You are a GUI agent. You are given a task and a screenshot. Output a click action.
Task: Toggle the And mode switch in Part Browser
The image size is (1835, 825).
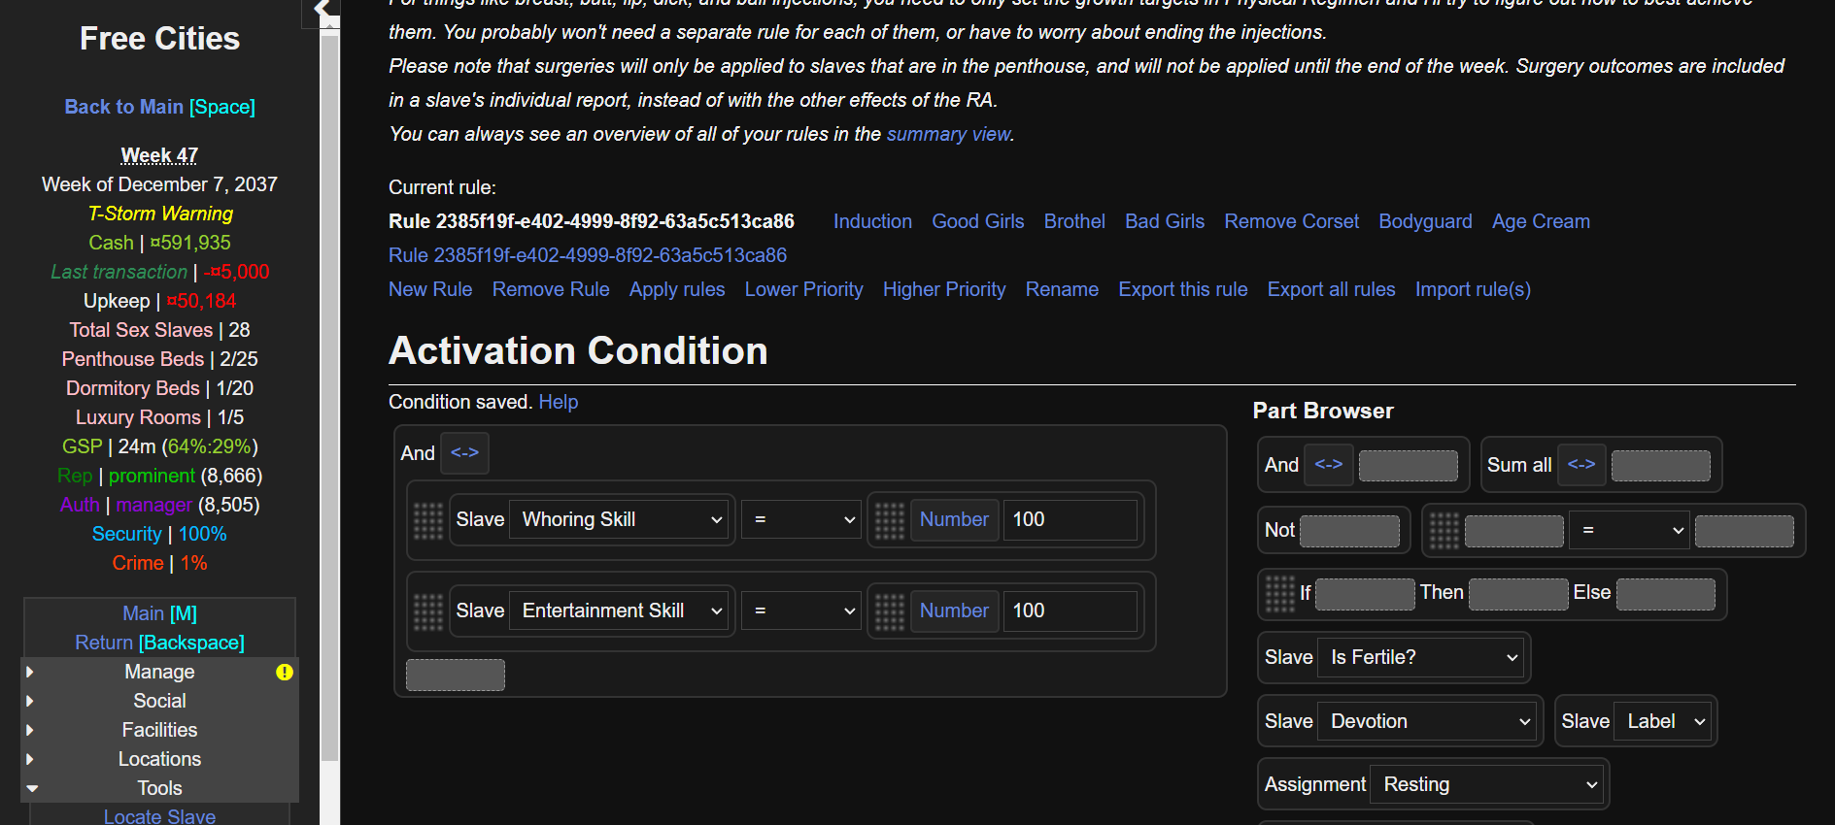1328,465
